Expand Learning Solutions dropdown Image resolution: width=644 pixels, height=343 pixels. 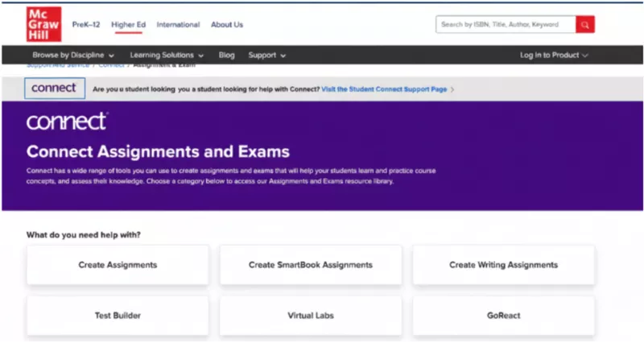coord(167,55)
